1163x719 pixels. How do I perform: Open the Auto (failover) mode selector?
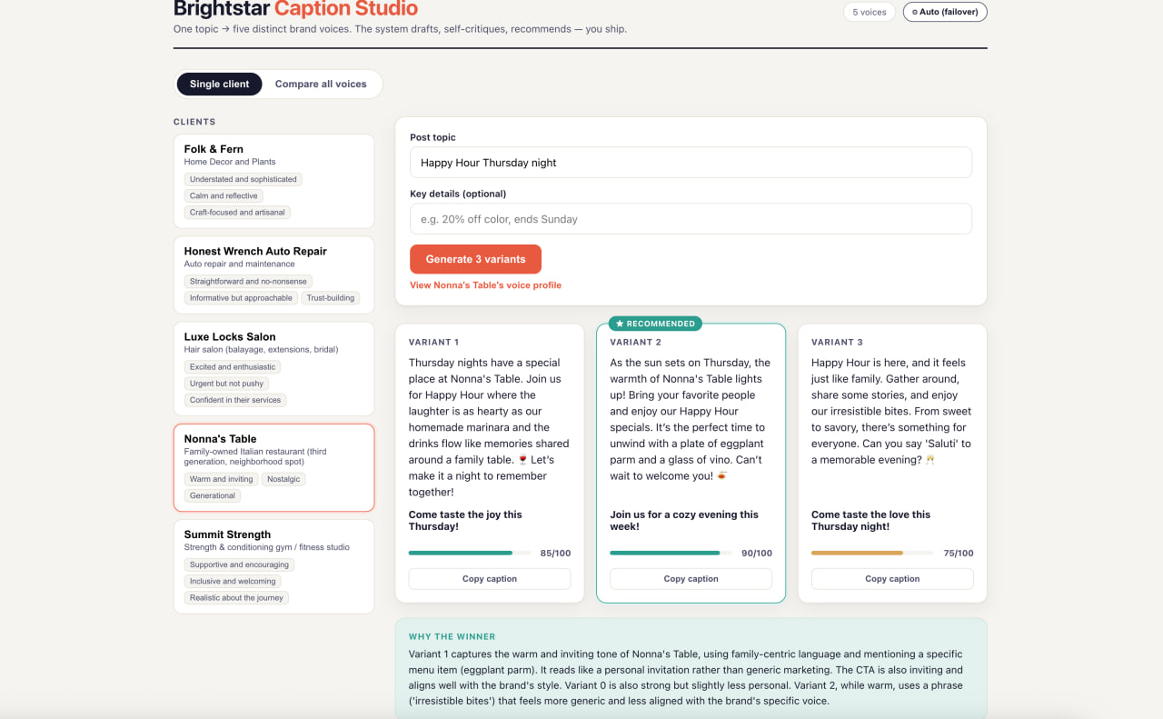coord(945,12)
